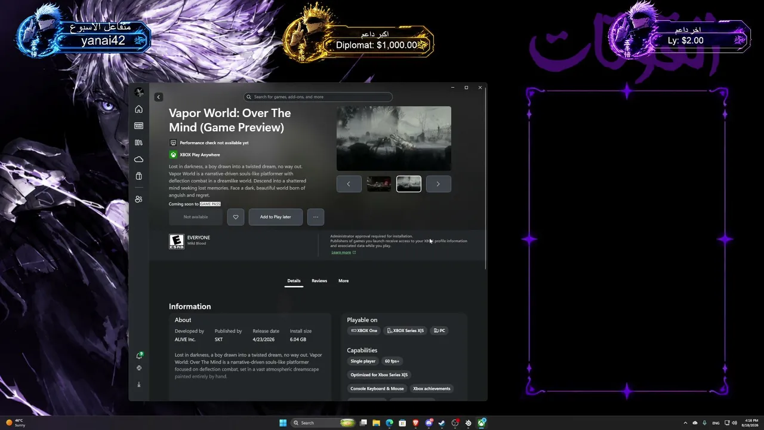This screenshot has height=430, width=764.
Task: Switch input language via ENG indicator
Action: coord(716,423)
